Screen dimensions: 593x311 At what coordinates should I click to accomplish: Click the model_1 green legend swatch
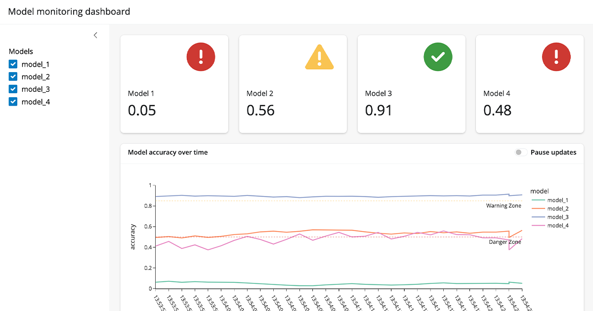click(538, 200)
